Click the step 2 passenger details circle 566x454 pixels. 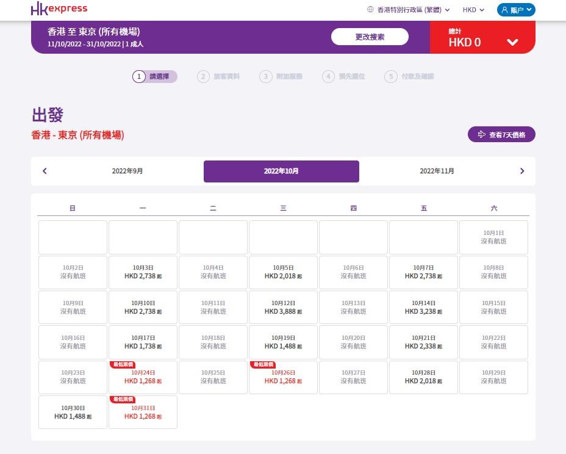[x=203, y=77]
